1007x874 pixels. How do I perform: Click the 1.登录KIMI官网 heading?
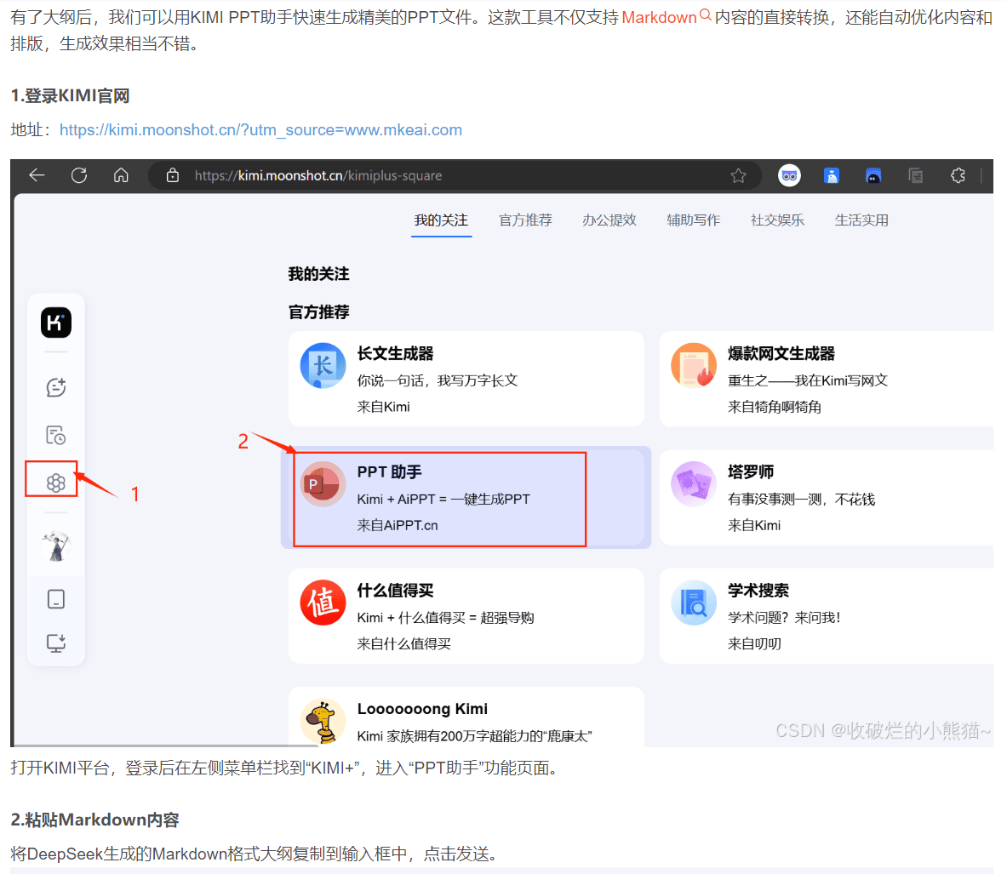(70, 95)
